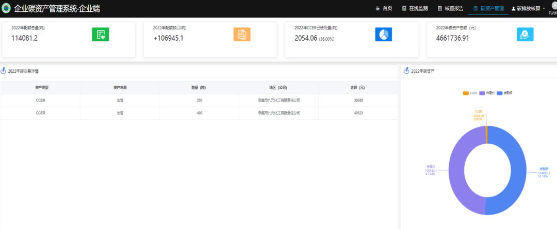The height and width of the screenshot is (229, 557).
Task: Click the 资产类型 column header
Action: 42,88
